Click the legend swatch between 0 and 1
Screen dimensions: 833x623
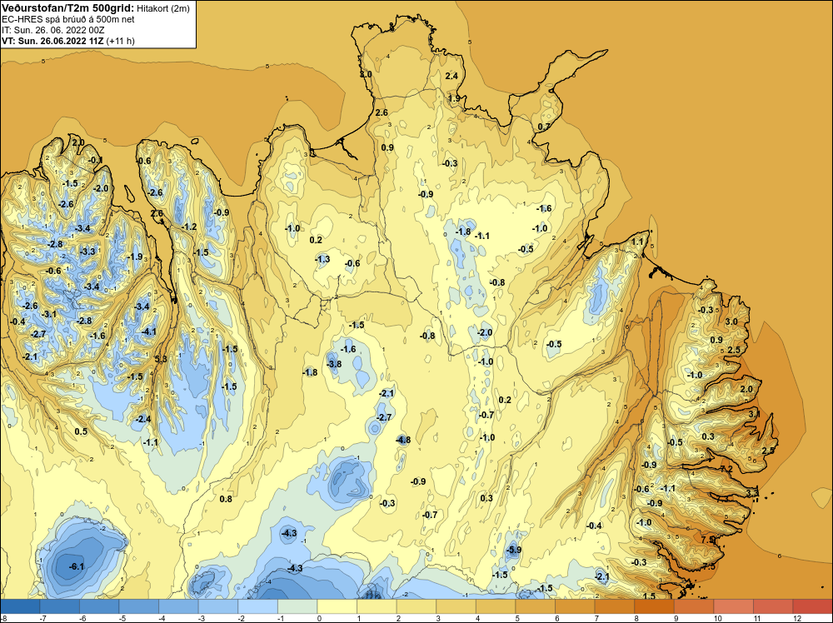tap(337, 606)
